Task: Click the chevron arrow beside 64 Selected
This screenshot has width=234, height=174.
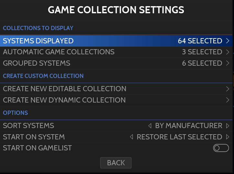Action: (x=228, y=41)
